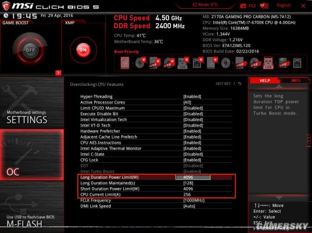Toggle the XMP button currently ON

pyautogui.click(x=83, y=50)
